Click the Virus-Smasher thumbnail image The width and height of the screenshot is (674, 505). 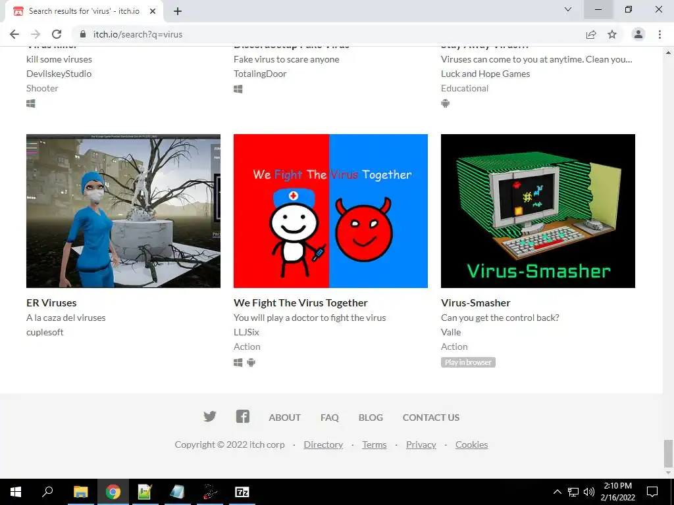538,211
